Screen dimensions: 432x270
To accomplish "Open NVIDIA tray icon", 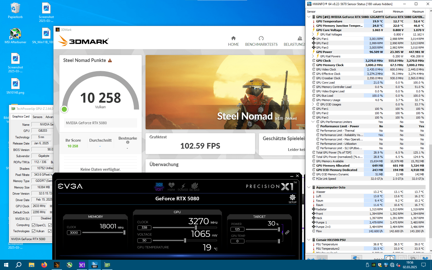I will [374, 265].
